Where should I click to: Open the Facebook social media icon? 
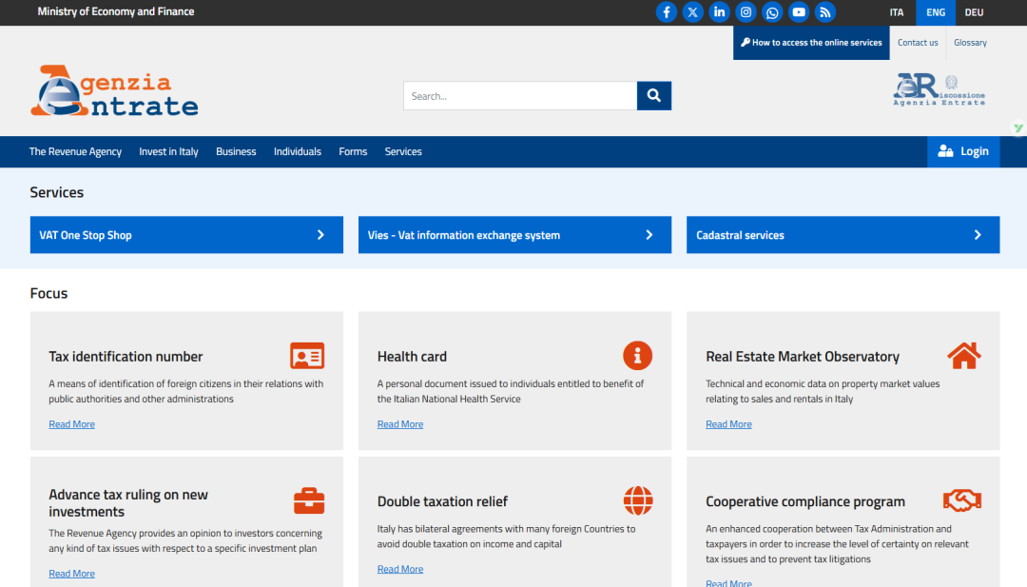coord(667,12)
